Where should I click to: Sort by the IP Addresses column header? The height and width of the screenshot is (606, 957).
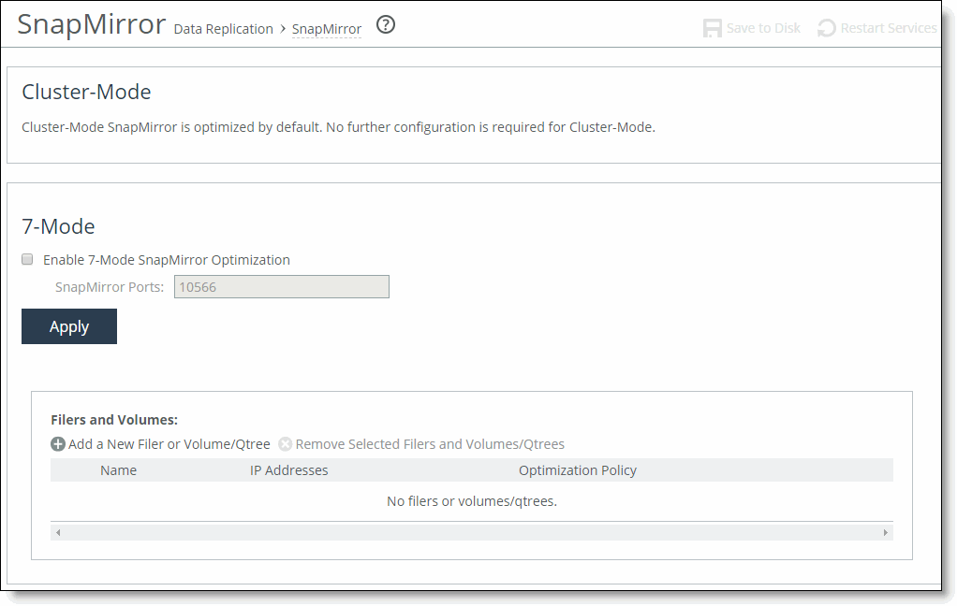pos(288,470)
